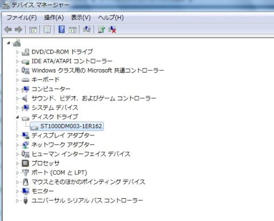Select the システム デバイス label
The height and width of the screenshot is (221, 274).
click(55, 108)
